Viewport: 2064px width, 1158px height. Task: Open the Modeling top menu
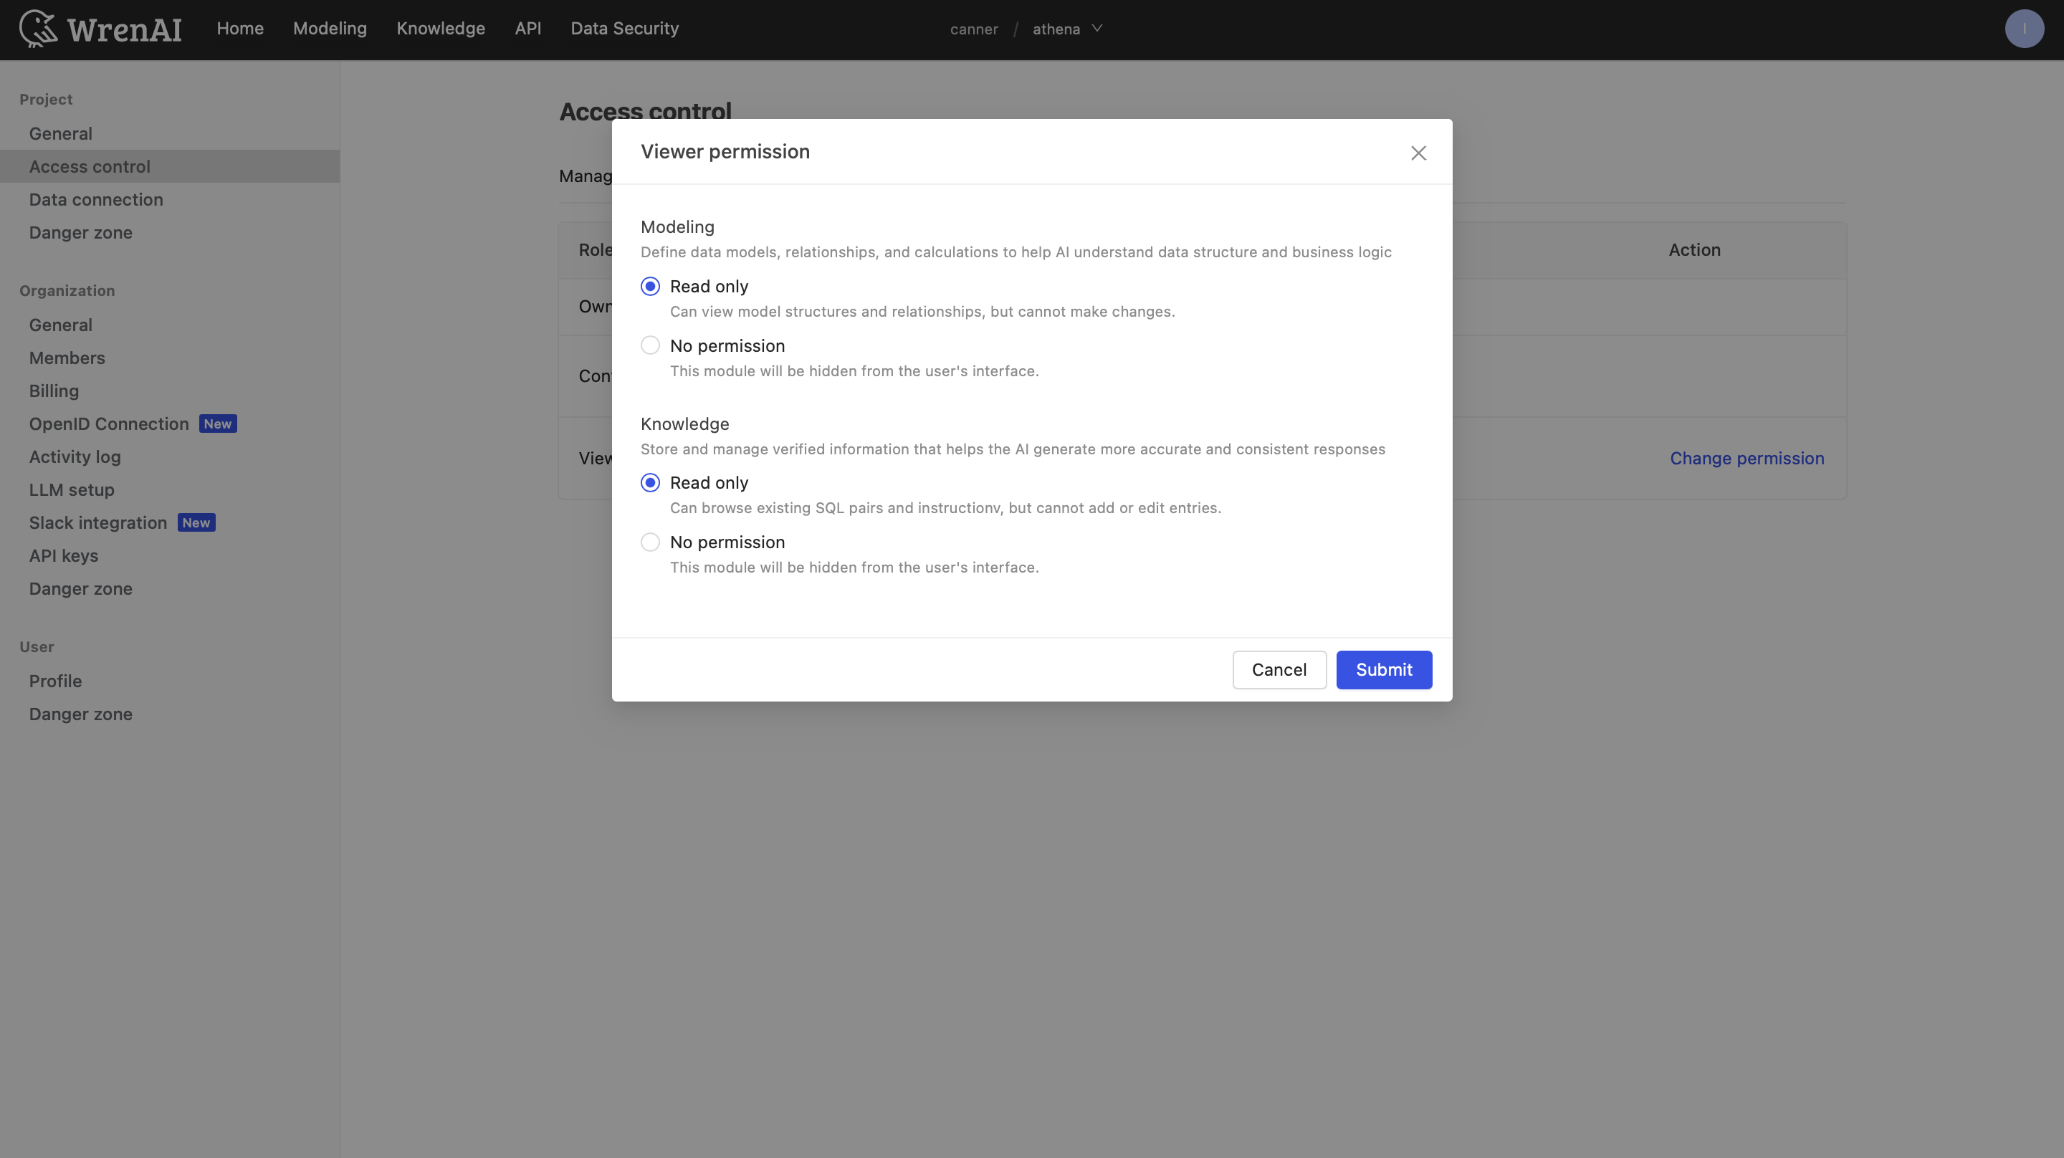pos(330,29)
